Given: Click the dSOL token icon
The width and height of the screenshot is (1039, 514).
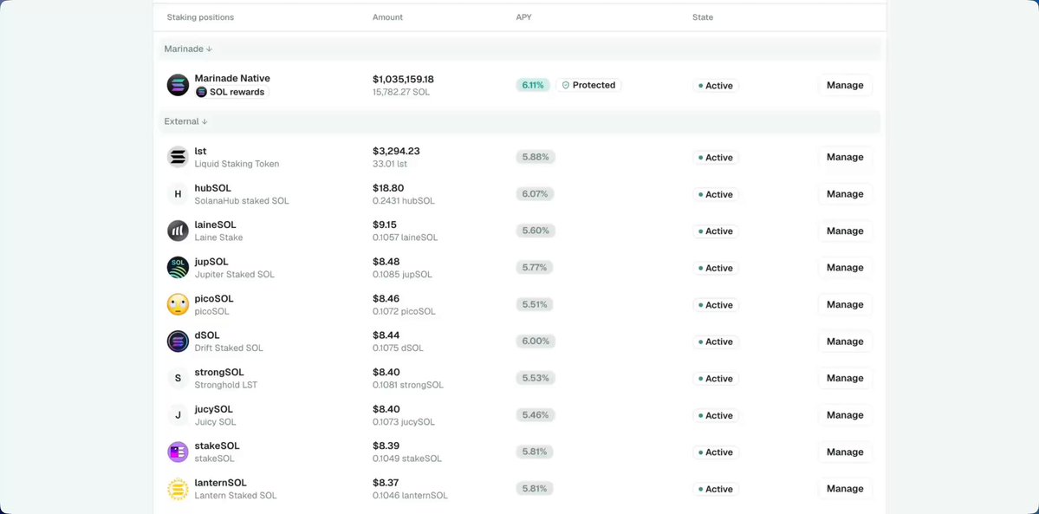Looking at the screenshot, I should pyautogui.click(x=178, y=342).
